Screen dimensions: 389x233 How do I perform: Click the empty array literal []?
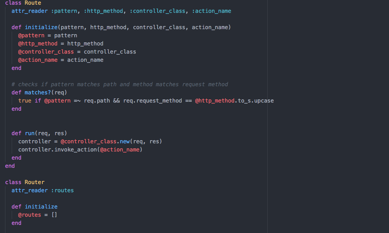[54, 215]
